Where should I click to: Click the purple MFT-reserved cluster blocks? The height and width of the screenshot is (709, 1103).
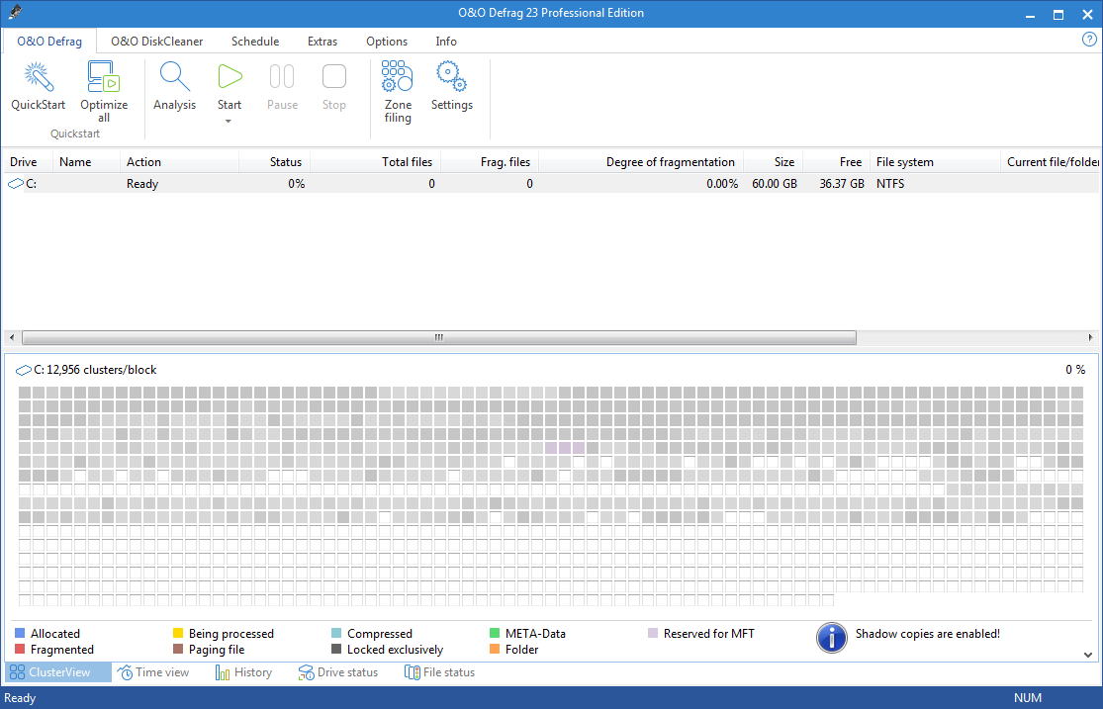[x=565, y=448]
